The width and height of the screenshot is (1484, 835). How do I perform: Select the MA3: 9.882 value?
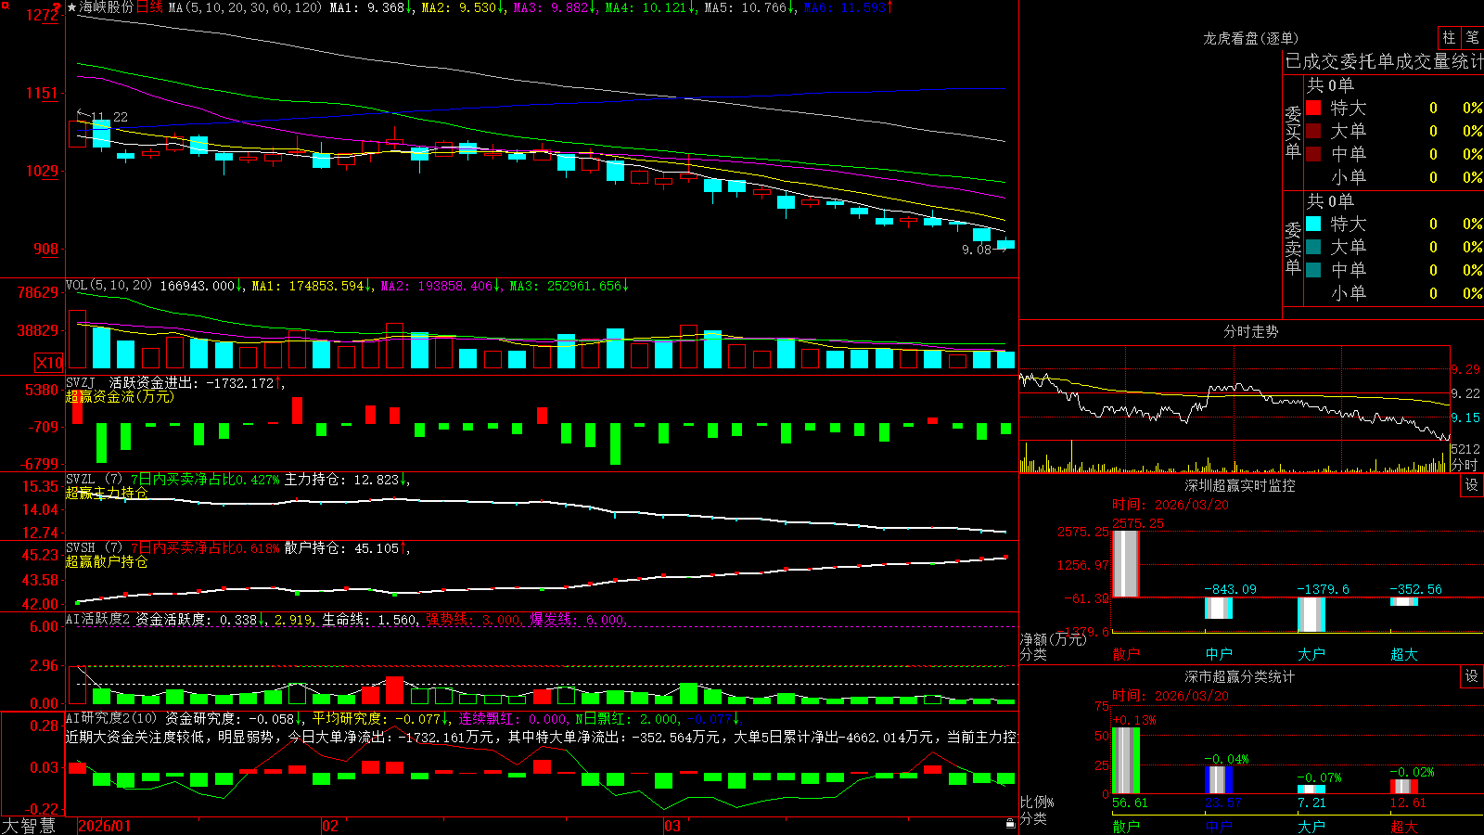coord(555,7)
